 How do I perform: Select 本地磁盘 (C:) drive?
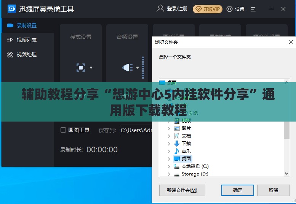[195, 166]
